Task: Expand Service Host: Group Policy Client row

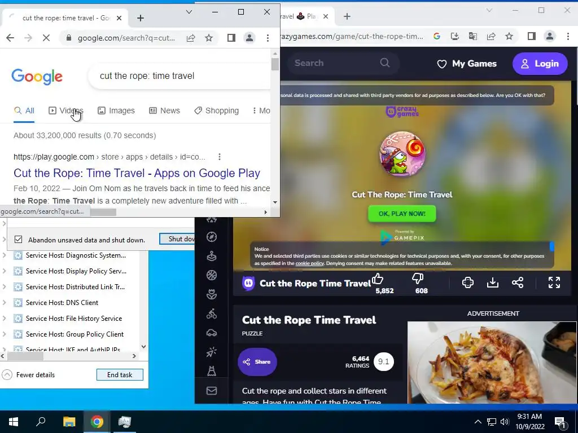Action: click(x=4, y=334)
